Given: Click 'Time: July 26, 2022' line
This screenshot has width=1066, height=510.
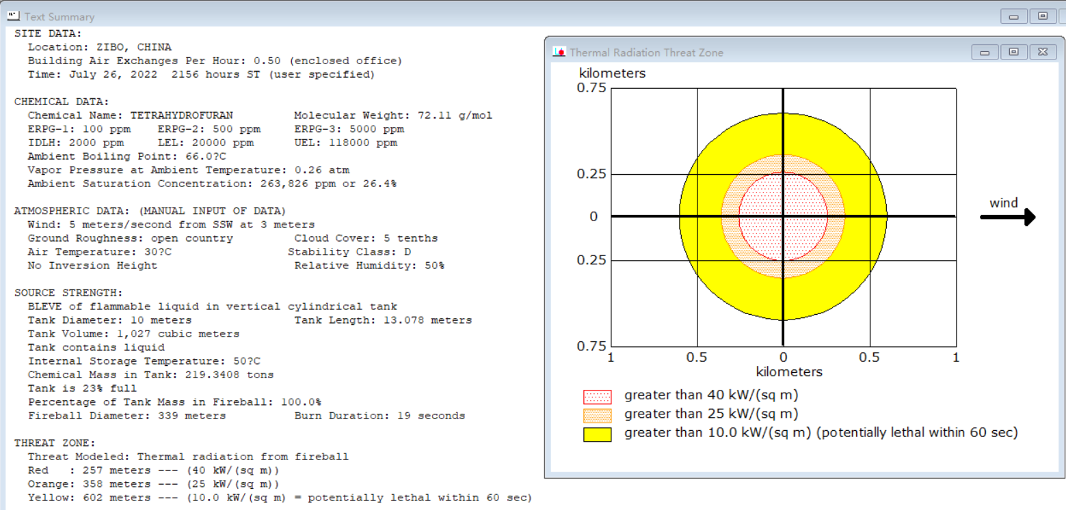Looking at the screenshot, I should click(202, 74).
